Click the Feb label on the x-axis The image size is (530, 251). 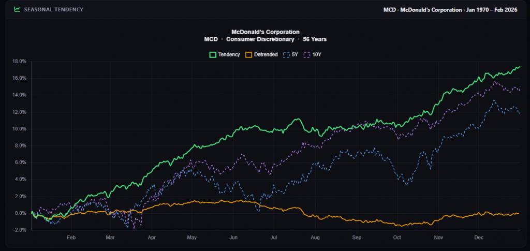pyautogui.click(x=71, y=237)
